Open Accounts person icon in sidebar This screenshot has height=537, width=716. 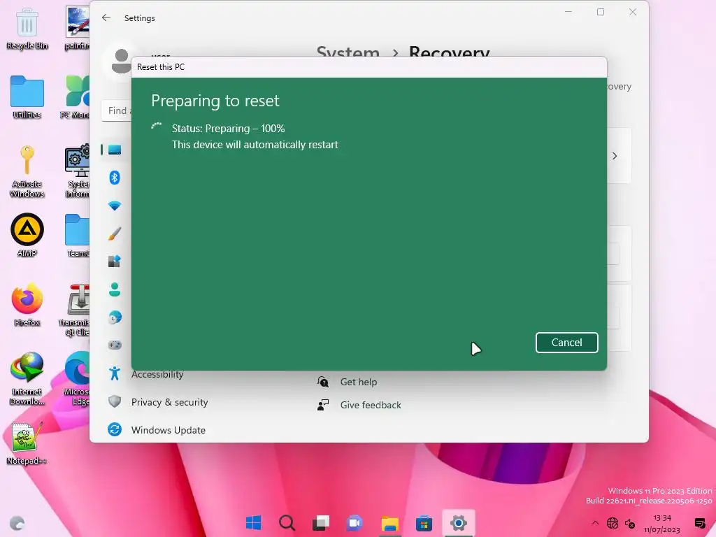tap(115, 289)
